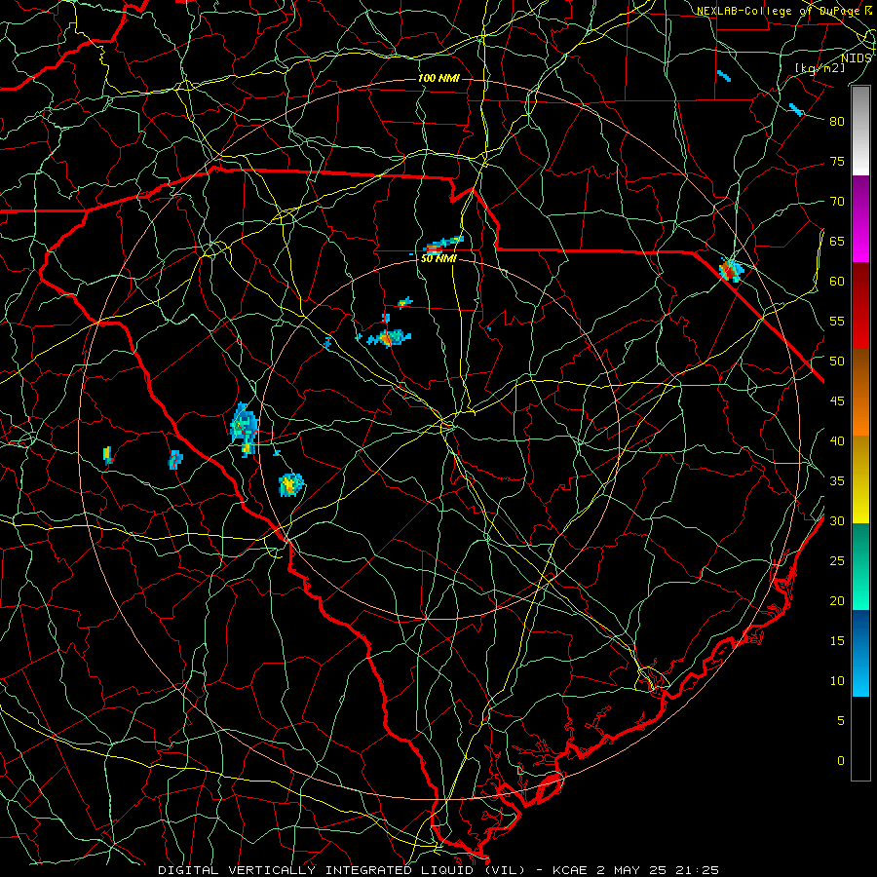Pick the 55 scale label
Screen dimensions: 877x877
pyautogui.click(x=837, y=321)
